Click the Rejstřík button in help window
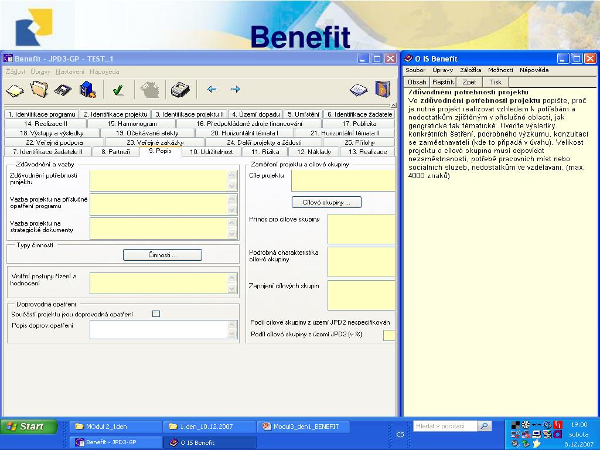 pos(443,82)
